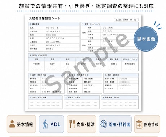This screenshot has height=137, width=166.
Task: Click the sheet title 入居者情報整理シート
Action: tap(45, 18)
